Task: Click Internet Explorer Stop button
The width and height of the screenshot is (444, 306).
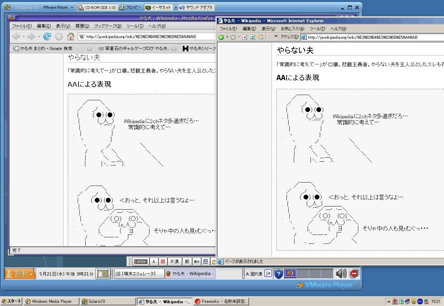Action: (x=245, y=37)
